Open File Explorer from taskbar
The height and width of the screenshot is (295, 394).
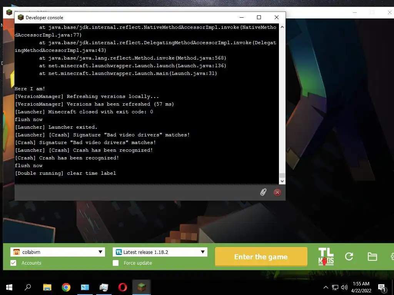[x=47, y=287]
